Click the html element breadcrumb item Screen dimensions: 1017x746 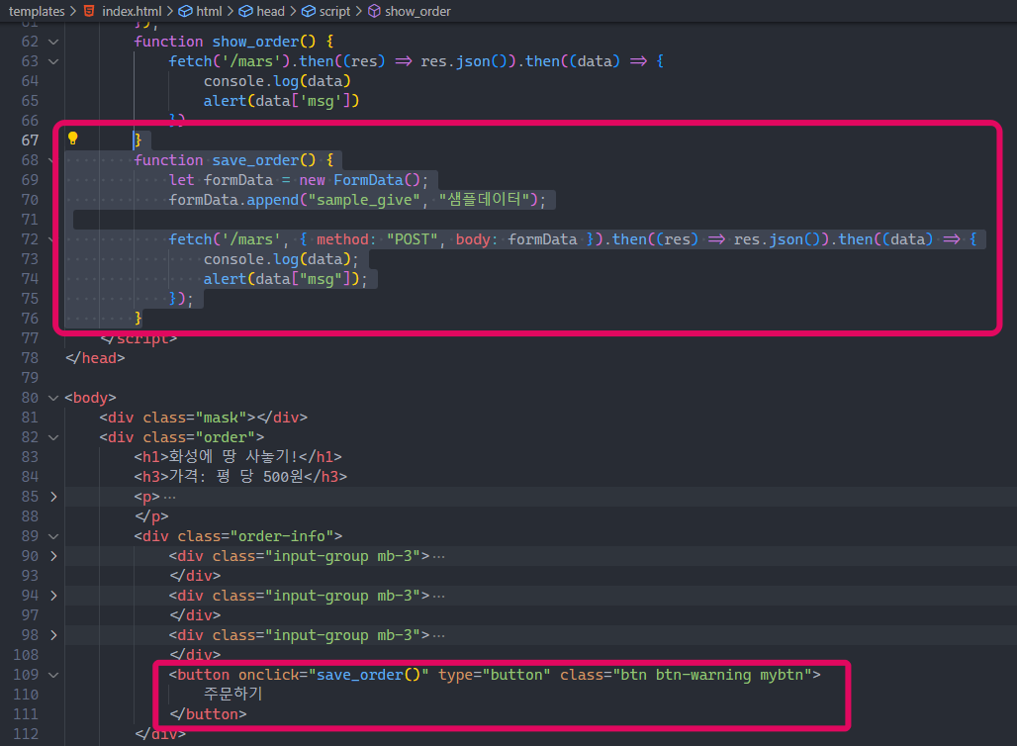pyautogui.click(x=201, y=11)
